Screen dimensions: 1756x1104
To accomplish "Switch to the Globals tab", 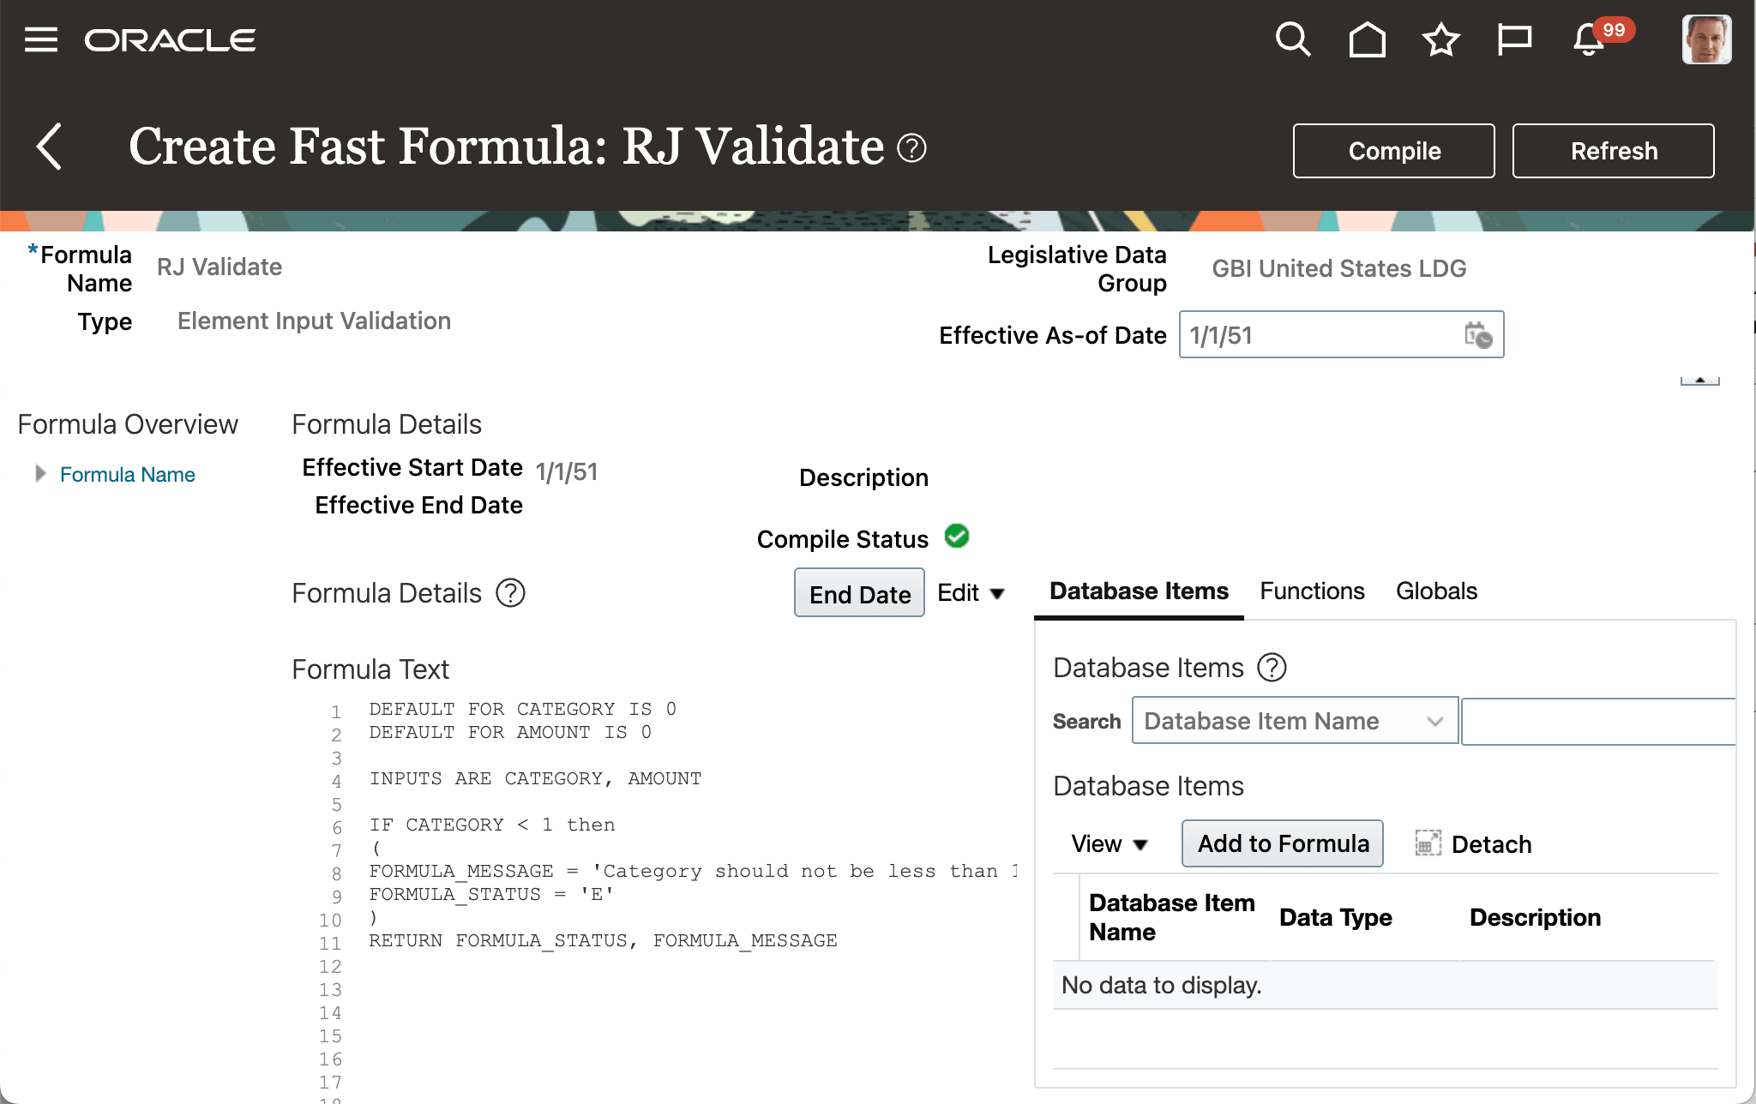I will pyautogui.click(x=1436, y=591).
